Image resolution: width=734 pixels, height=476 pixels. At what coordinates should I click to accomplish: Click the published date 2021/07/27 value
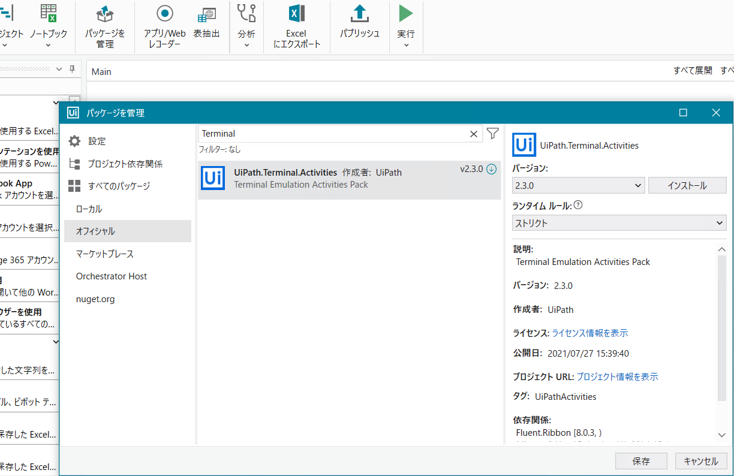[x=588, y=353]
